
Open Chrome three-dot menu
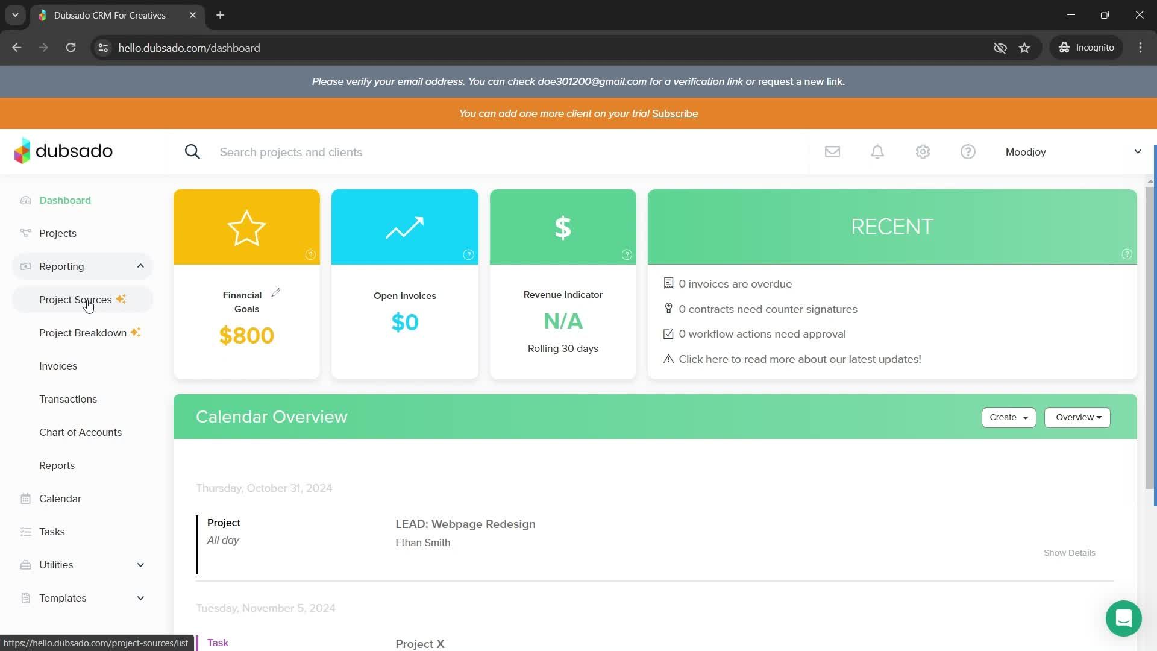click(x=1140, y=48)
